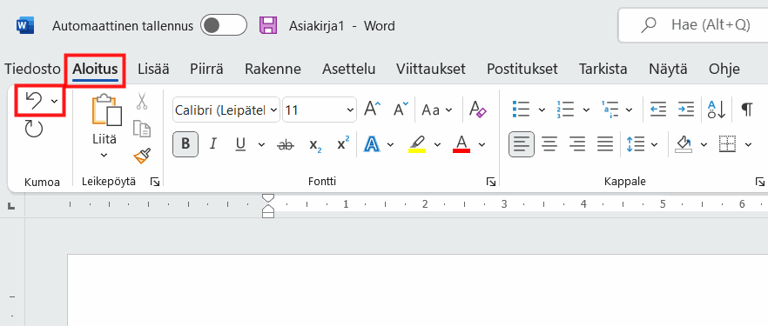The image size is (768, 326).
Task: Justify the paragraph text
Action: click(606, 144)
